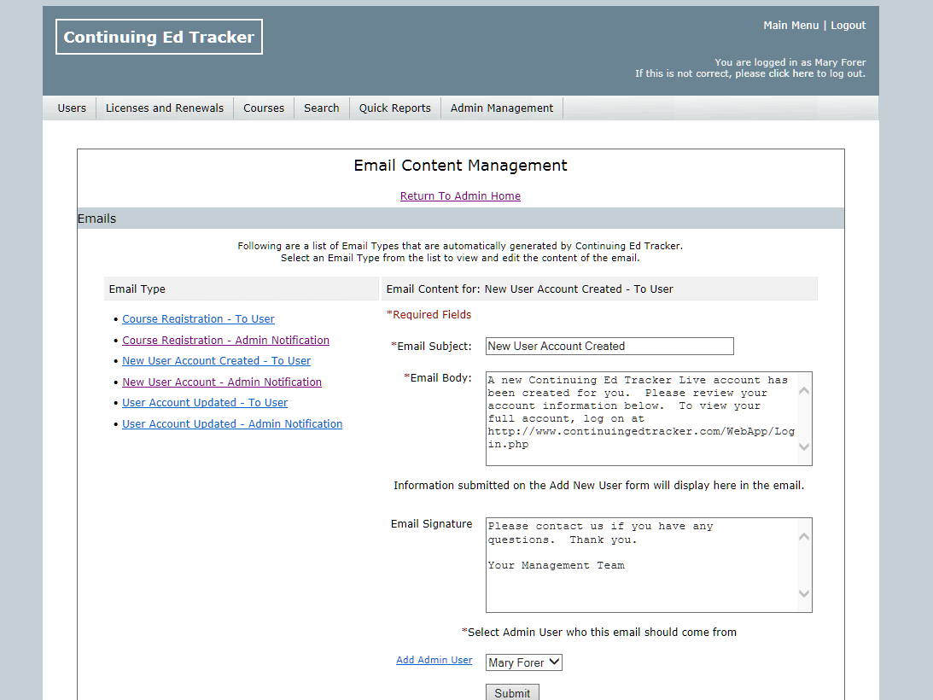This screenshot has width=933, height=700.
Task: Click the Continuing Ed Tracker logo
Action: (159, 38)
